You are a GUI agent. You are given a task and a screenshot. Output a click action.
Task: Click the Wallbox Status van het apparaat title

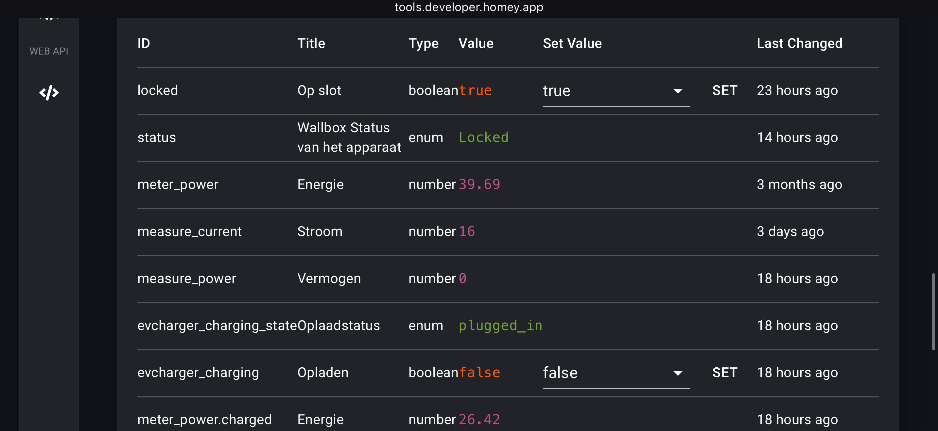point(349,138)
